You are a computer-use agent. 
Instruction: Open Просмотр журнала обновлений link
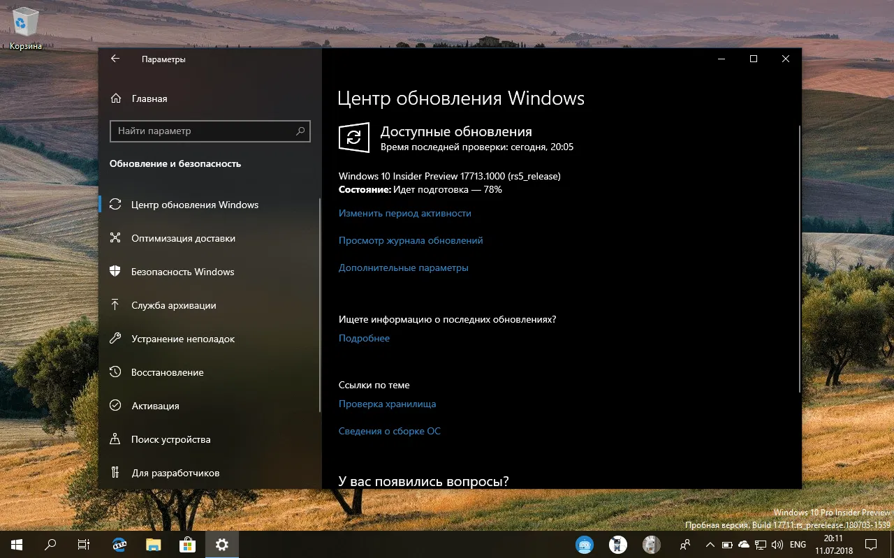click(x=410, y=240)
